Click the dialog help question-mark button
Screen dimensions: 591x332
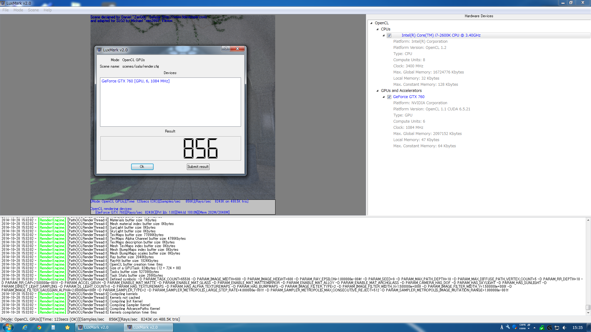pos(226,49)
